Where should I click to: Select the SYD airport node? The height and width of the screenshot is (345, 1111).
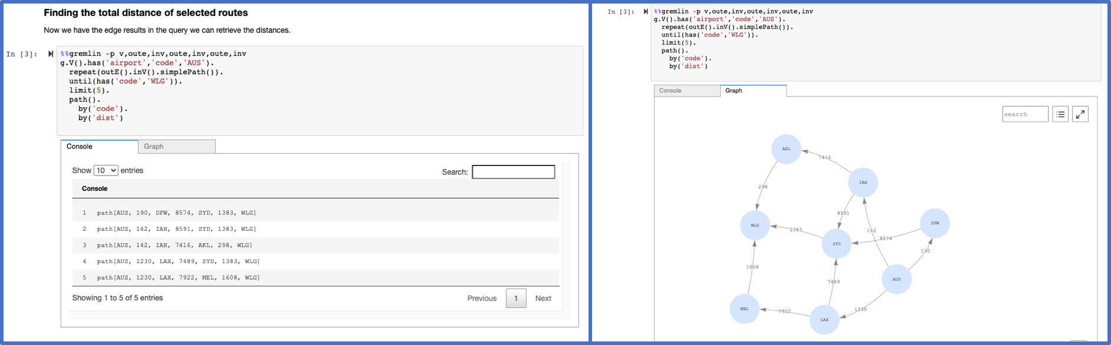tap(836, 244)
